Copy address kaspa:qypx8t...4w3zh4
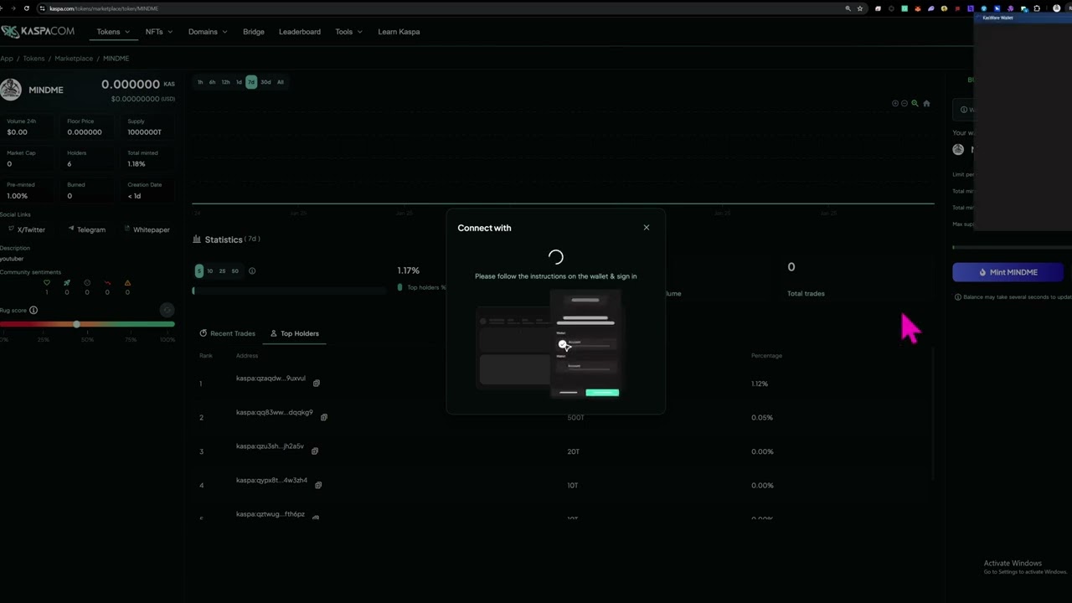This screenshot has width=1072, height=603. point(318,485)
